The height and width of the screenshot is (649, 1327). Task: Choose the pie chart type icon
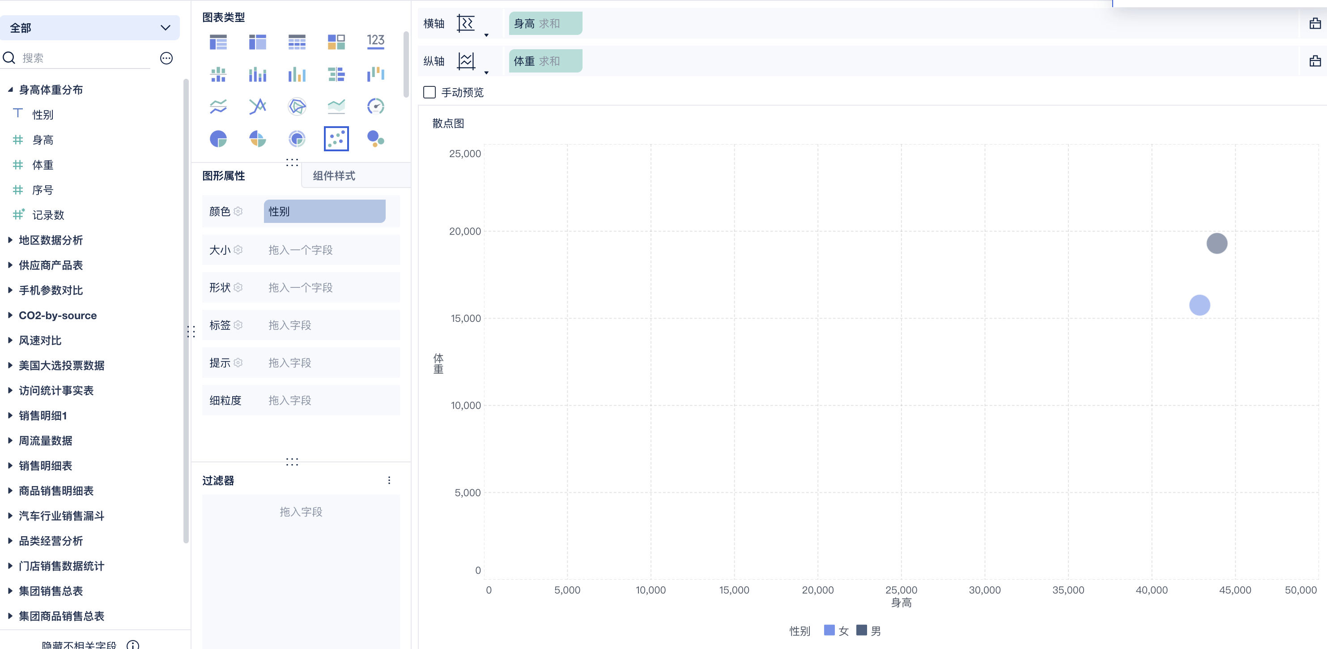218,138
